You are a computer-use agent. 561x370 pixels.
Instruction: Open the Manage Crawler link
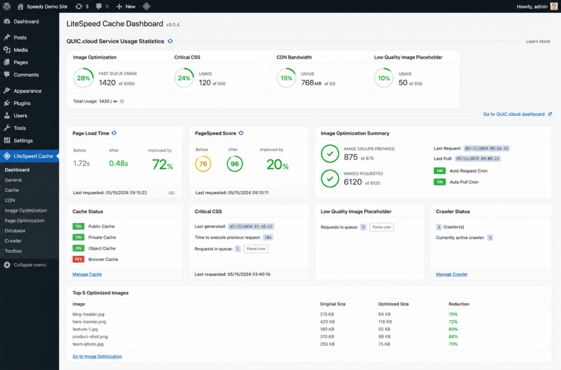(451, 274)
